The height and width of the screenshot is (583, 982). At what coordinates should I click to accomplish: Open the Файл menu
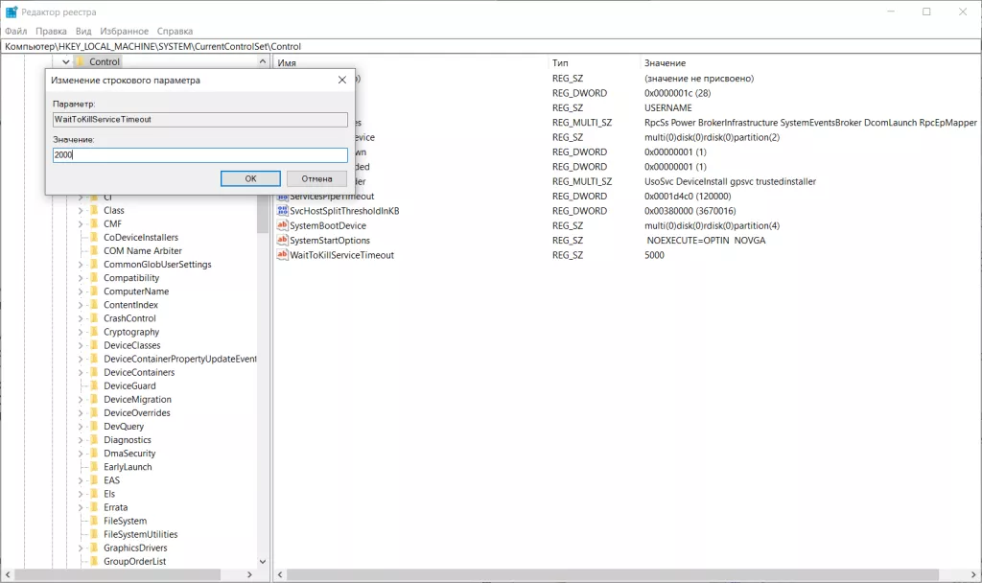point(15,31)
